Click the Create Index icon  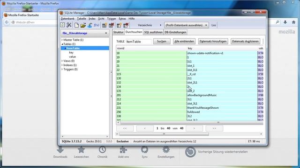tap(119, 25)
